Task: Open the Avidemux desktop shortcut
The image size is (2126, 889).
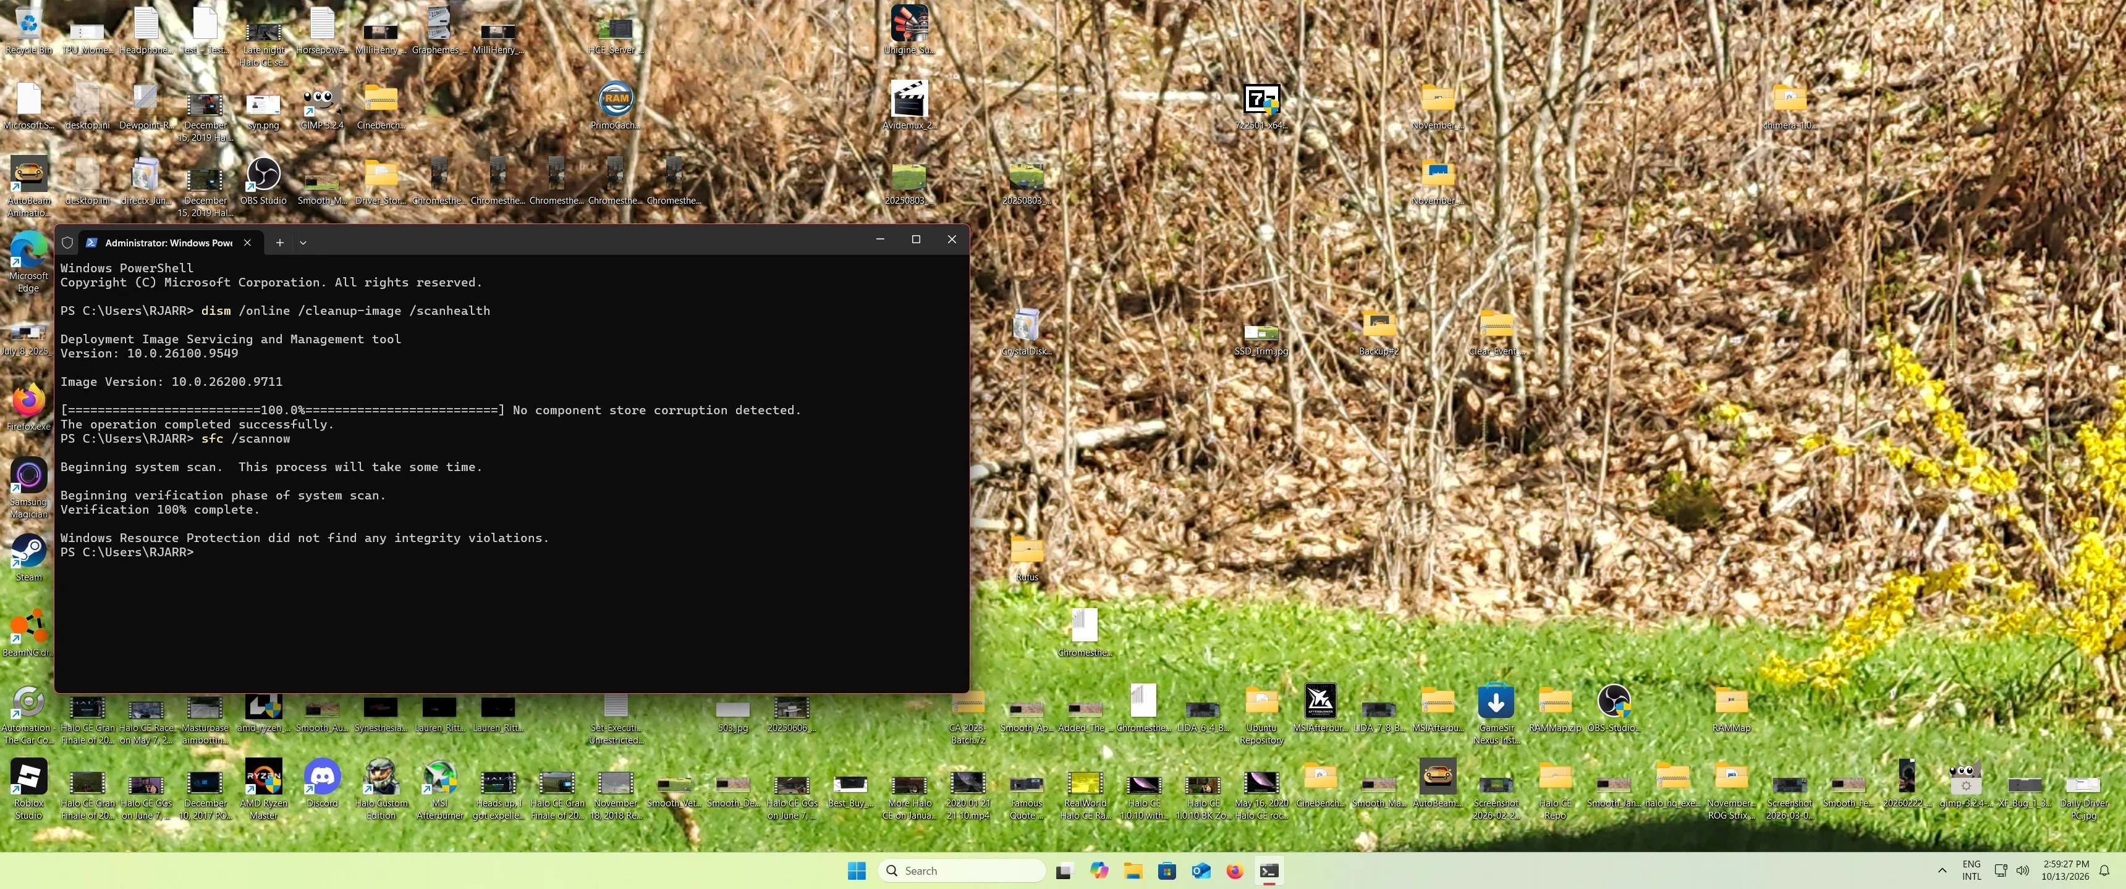Action: click(x=908, y=106)
